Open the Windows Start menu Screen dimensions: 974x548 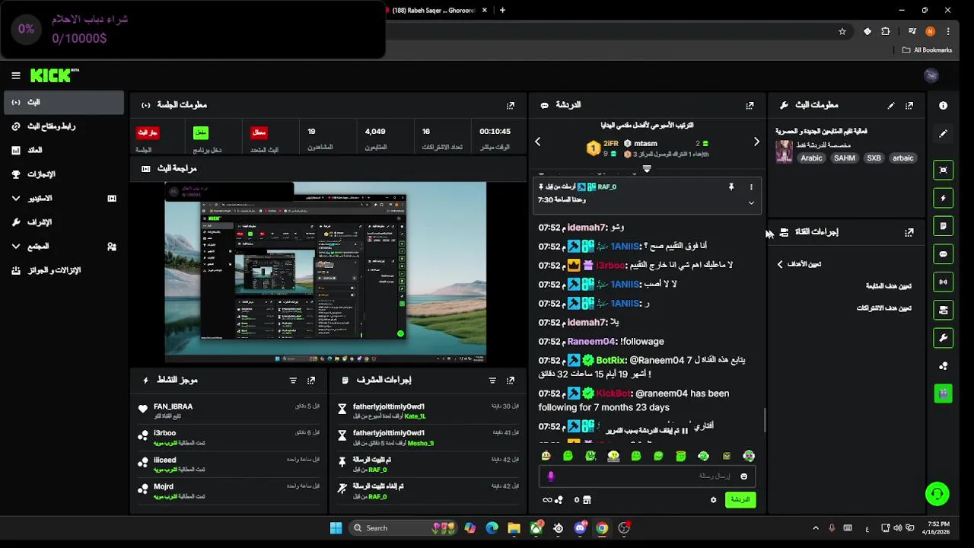(336, 528)
